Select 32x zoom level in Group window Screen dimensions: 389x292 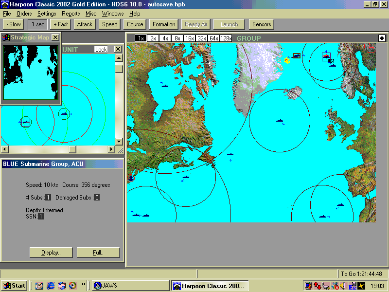[201, 38]
